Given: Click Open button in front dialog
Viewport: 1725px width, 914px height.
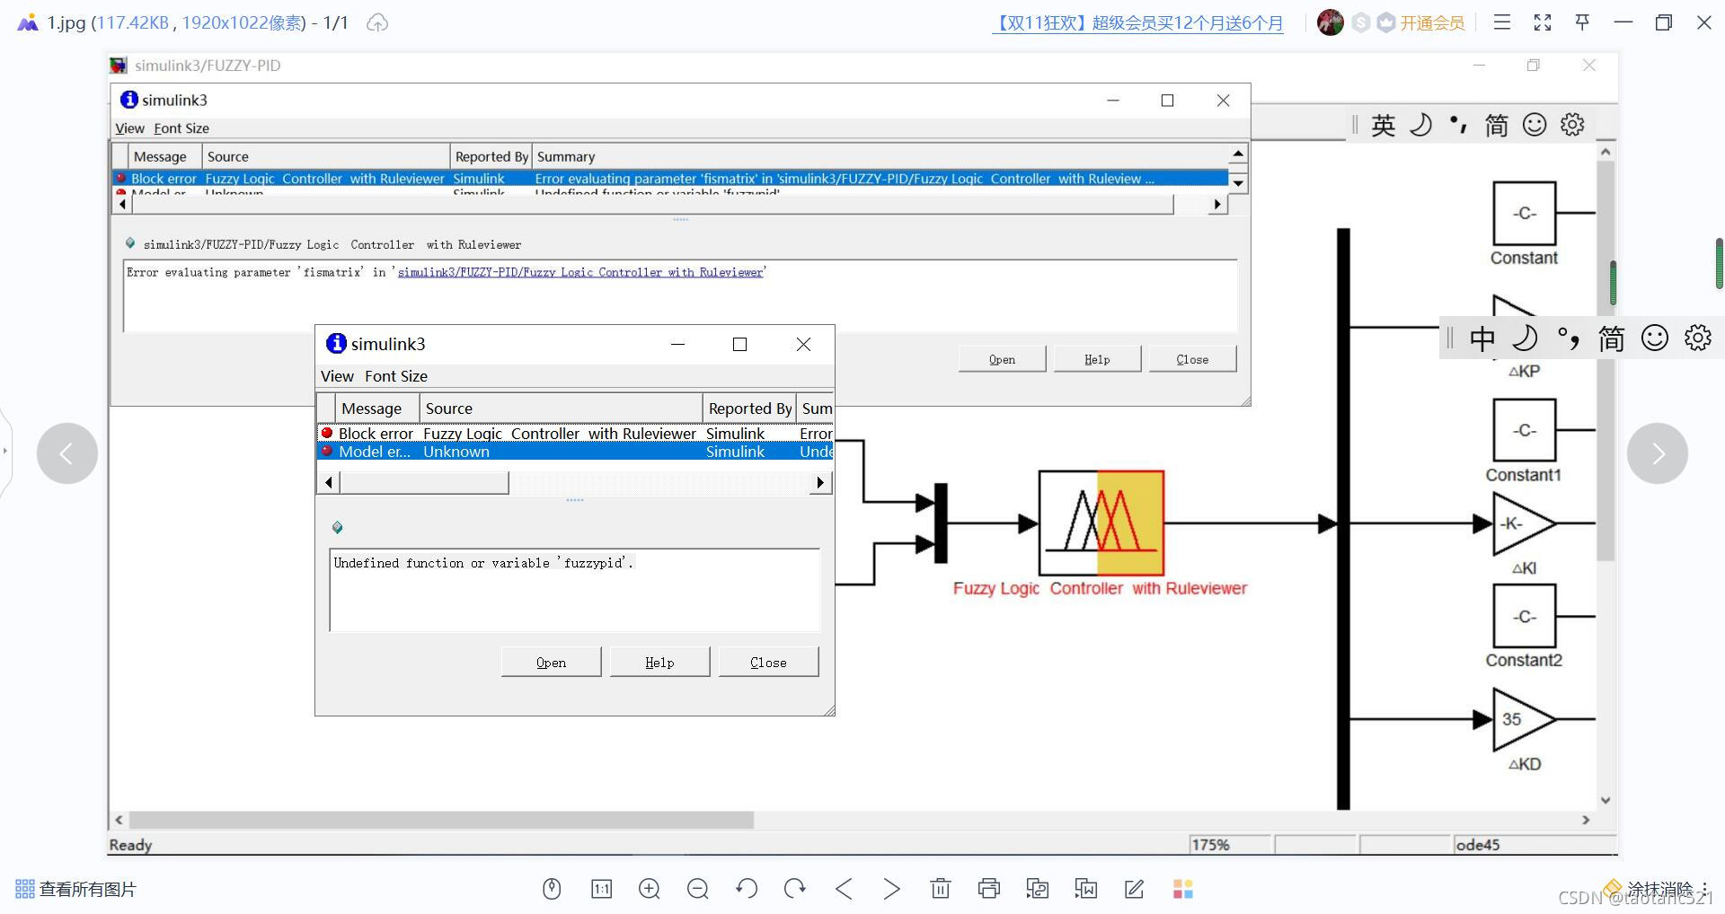Looking at the screenshot, I should point(551,662).
